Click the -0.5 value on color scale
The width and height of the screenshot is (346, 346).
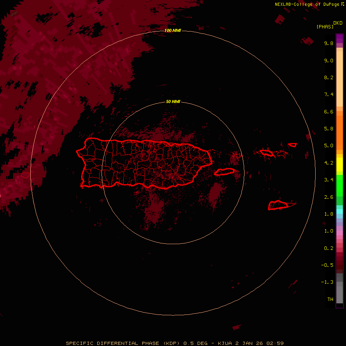coord(327,265)
